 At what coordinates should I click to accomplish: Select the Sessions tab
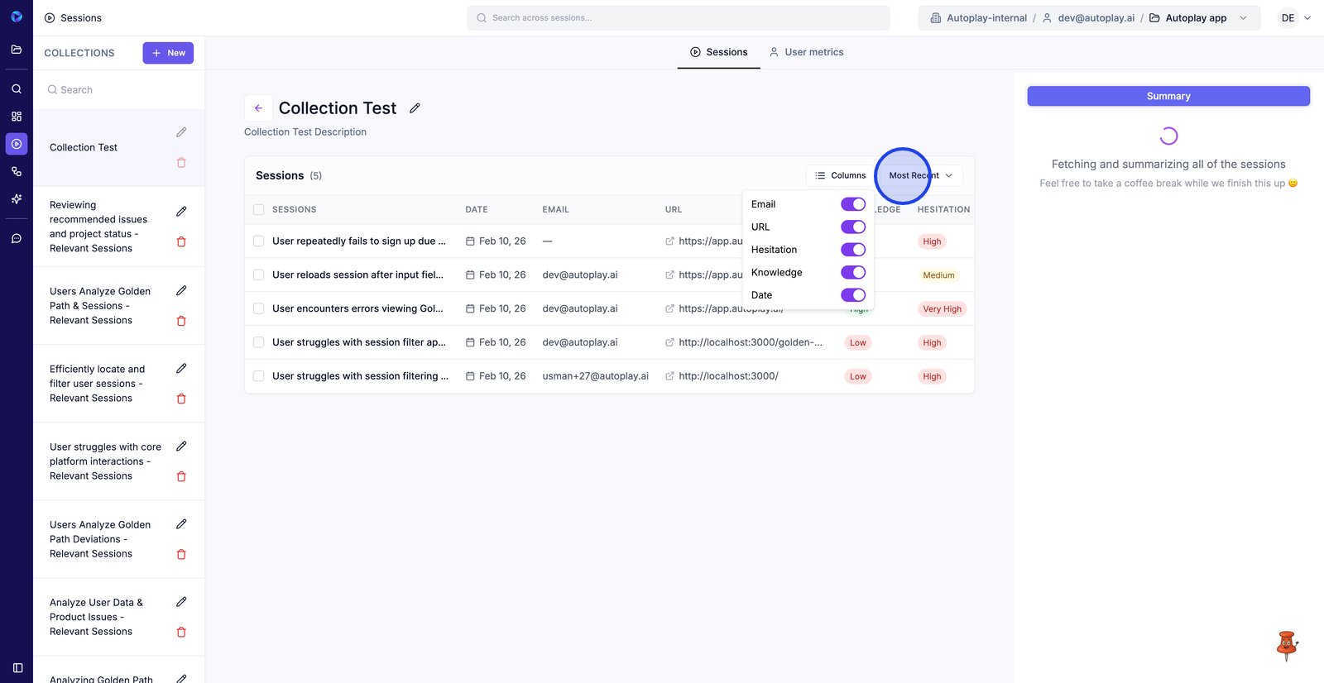coord(718,52)
